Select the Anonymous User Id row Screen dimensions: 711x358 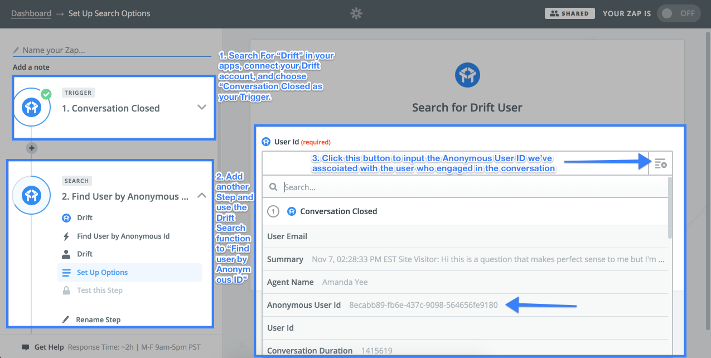tap(466, 305)
